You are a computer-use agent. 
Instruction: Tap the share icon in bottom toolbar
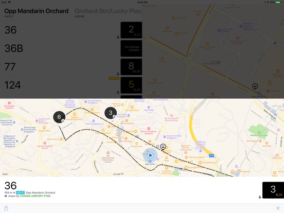coord(6,208)
